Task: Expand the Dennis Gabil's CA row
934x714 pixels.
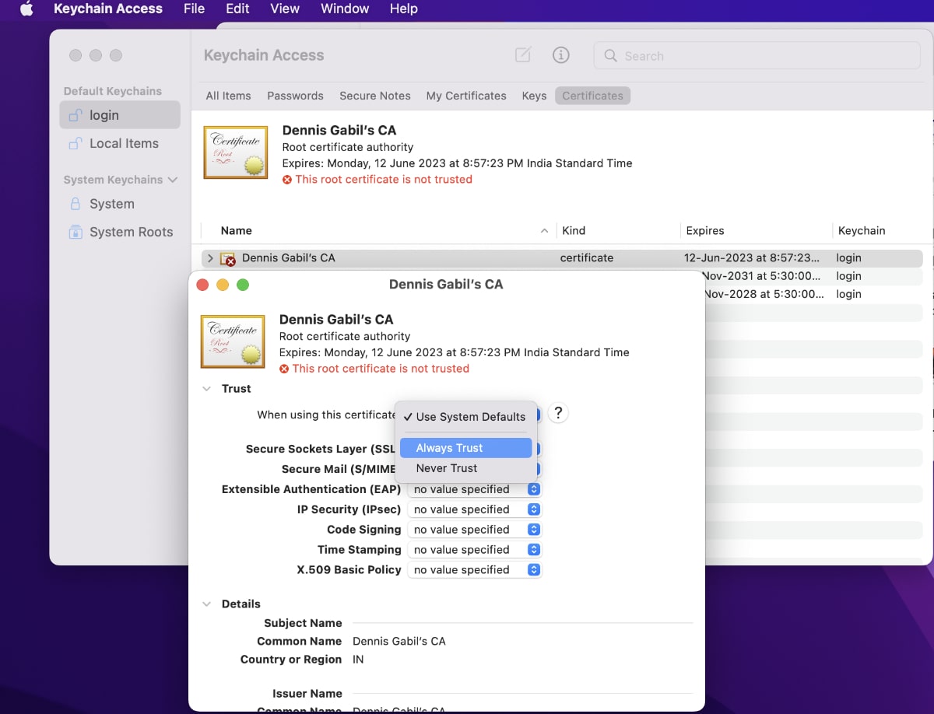Action: tap(210, 258)
